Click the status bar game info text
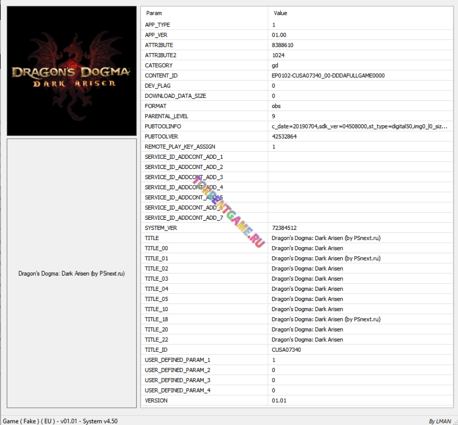Image resolution: width=458 pixels, height=425 pixels. click(60, 421)
